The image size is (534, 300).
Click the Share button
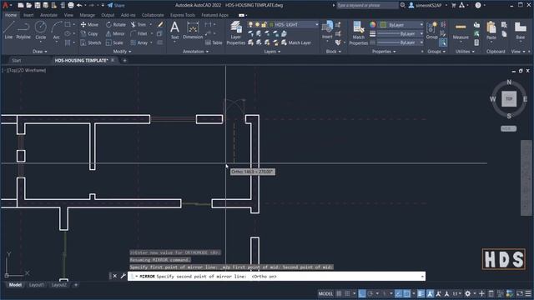116,5
